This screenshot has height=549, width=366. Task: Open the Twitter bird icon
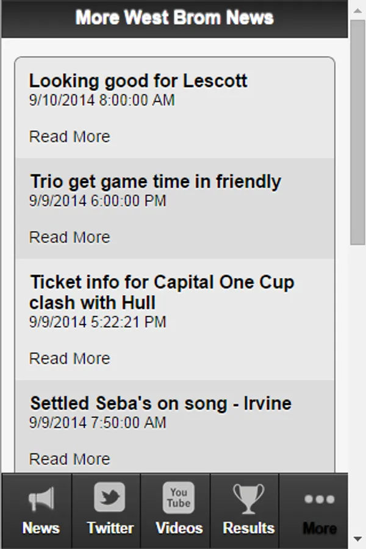click(x=110, y=498)
